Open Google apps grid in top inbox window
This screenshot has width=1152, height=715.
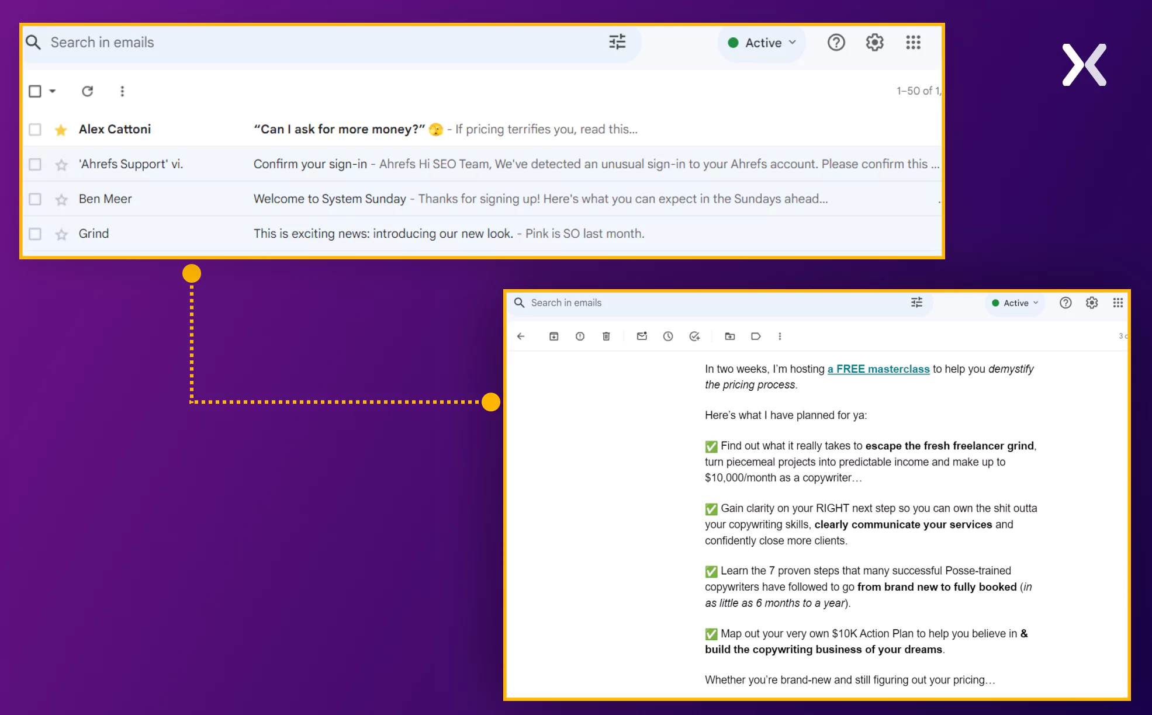click(x=913, y=43)
